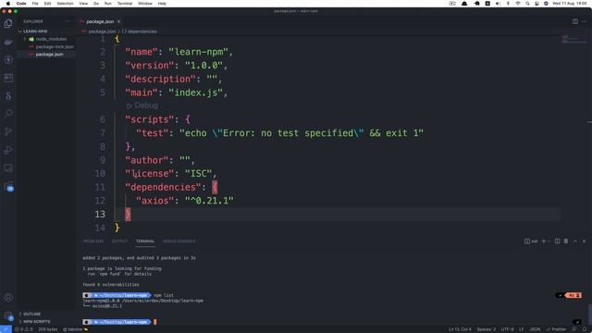Screen dimensions: 592x333
Task: Open the Extensions view with update badge
Action: 8,186
